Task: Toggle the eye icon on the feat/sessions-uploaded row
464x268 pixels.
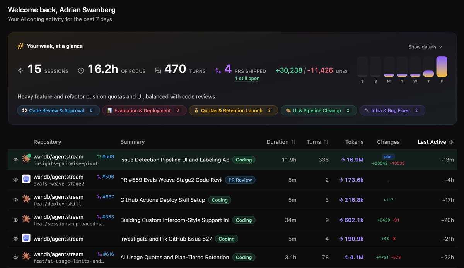Action: coord(15,220)
